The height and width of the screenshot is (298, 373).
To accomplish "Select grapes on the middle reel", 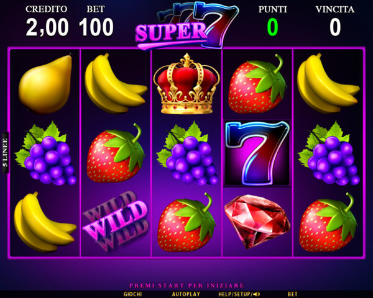I will (x=186, y=153).
